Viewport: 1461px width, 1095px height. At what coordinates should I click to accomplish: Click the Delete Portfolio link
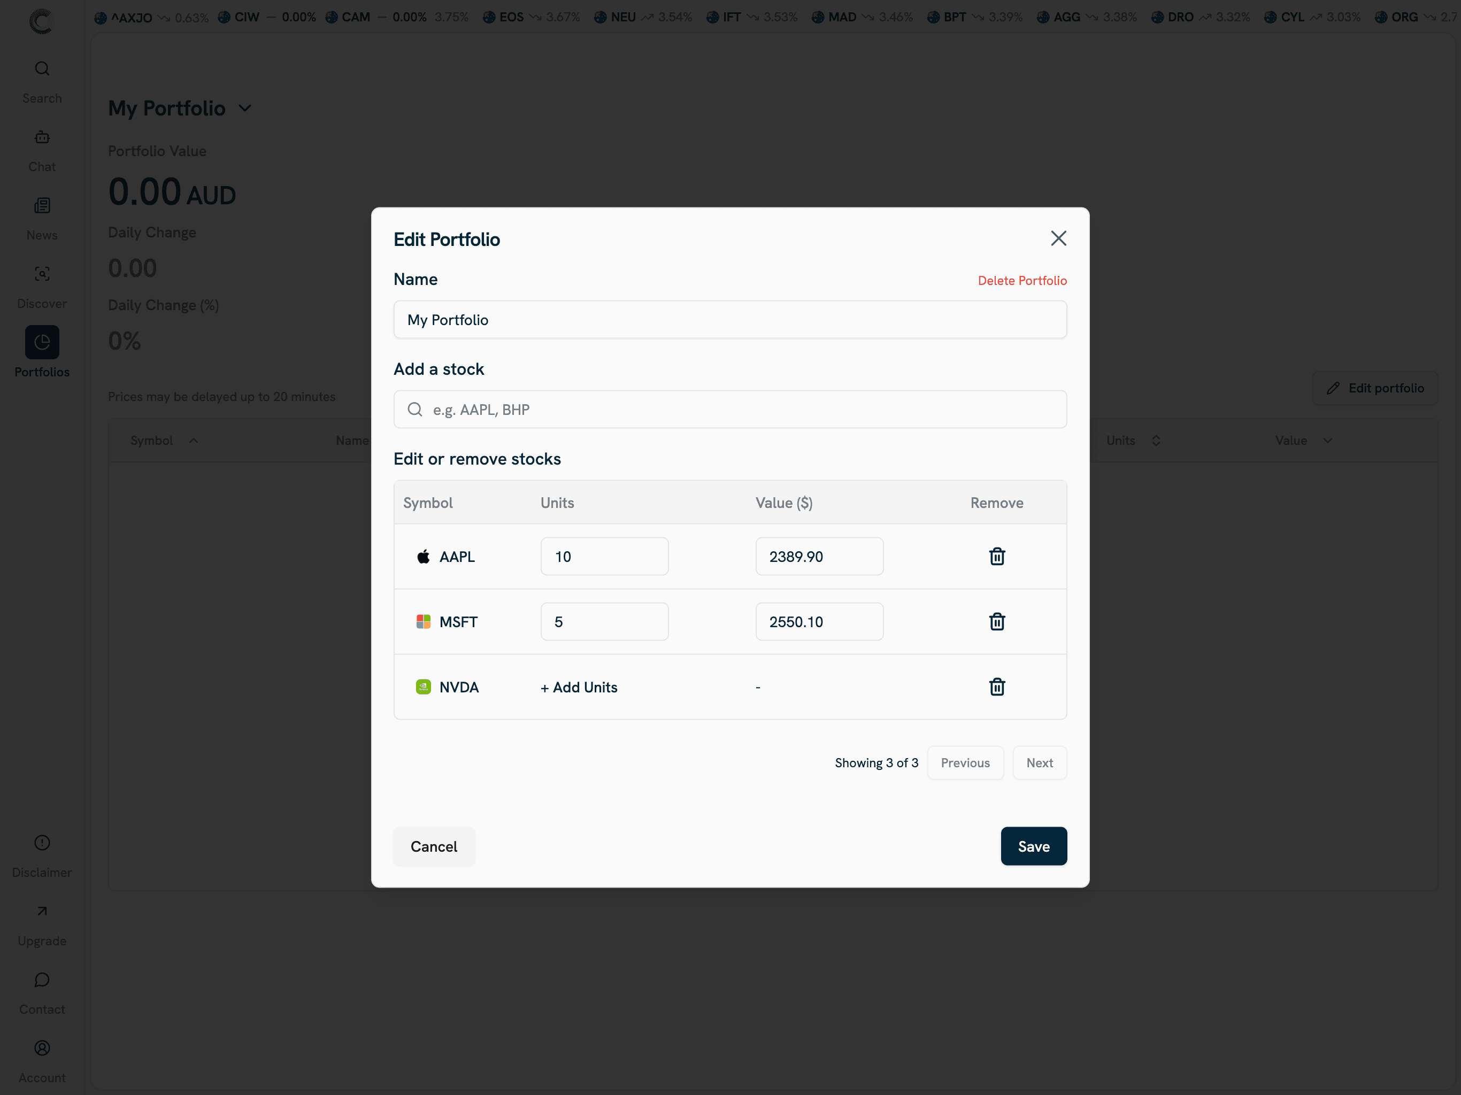[1022, 280]
